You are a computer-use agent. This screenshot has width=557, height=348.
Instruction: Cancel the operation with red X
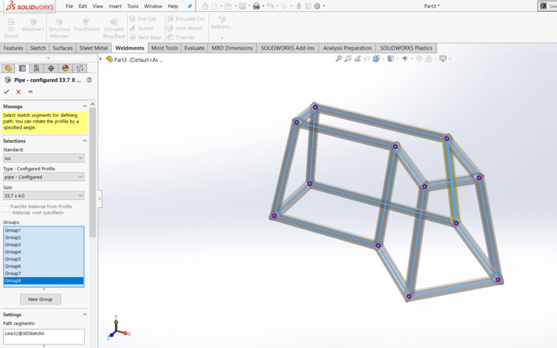click(x=18, y=92)
